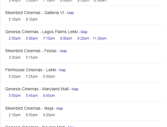Open Map for Silverbird Cinemas Festac
167x127 pixels.
coord(63,51)
